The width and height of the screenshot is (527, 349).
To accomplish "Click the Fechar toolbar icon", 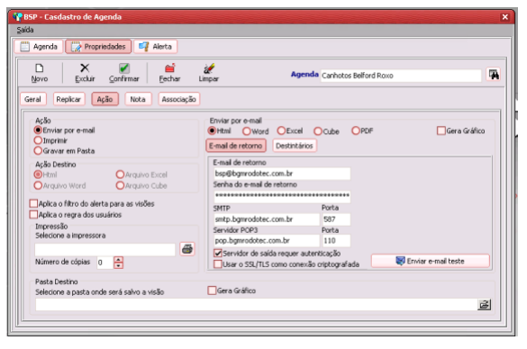I will click(169, 68).
